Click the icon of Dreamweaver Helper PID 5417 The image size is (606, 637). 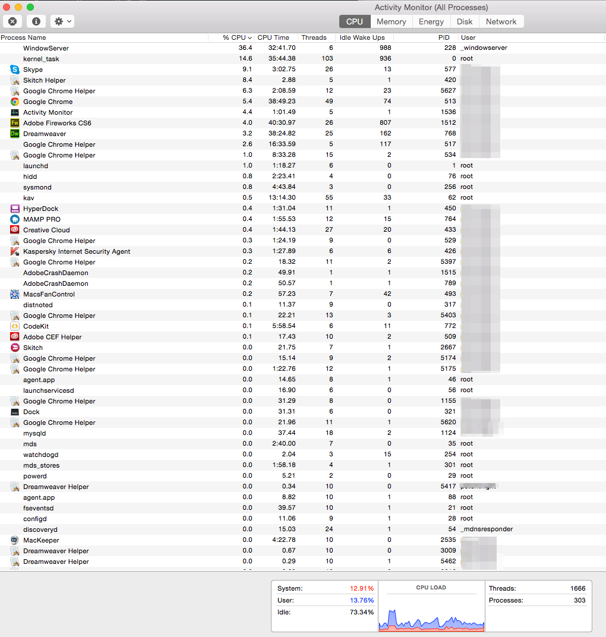tap(15, 486)
